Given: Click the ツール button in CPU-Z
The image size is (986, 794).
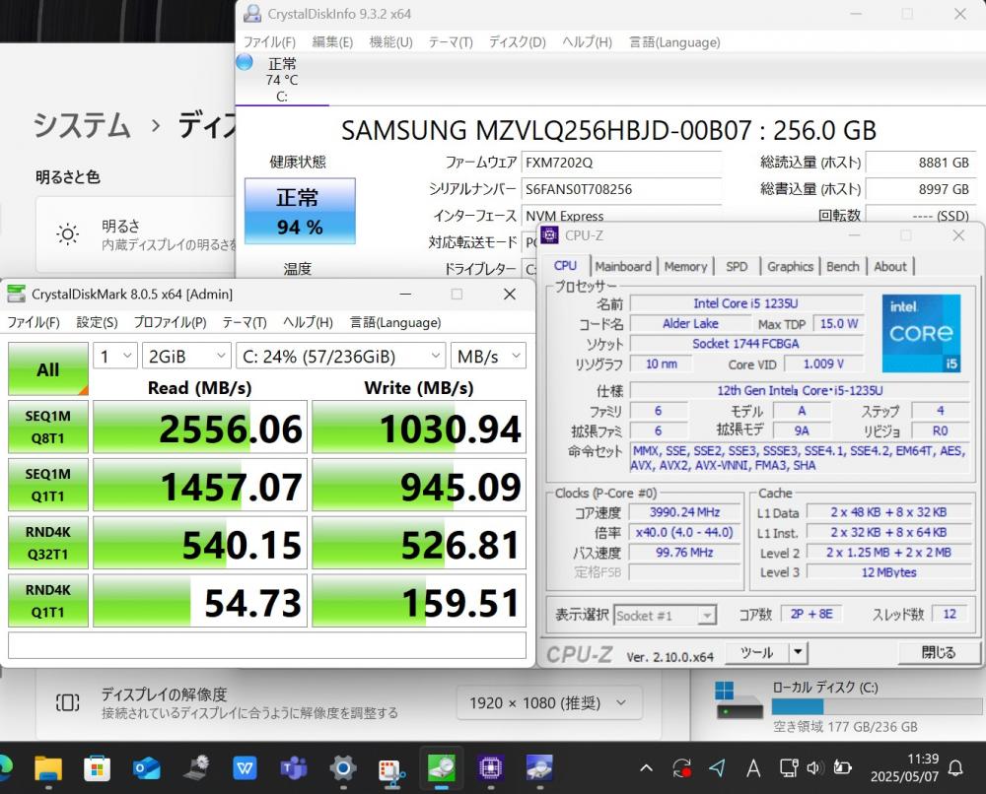Looking at the screenshot, I should (x=757, y=652).
